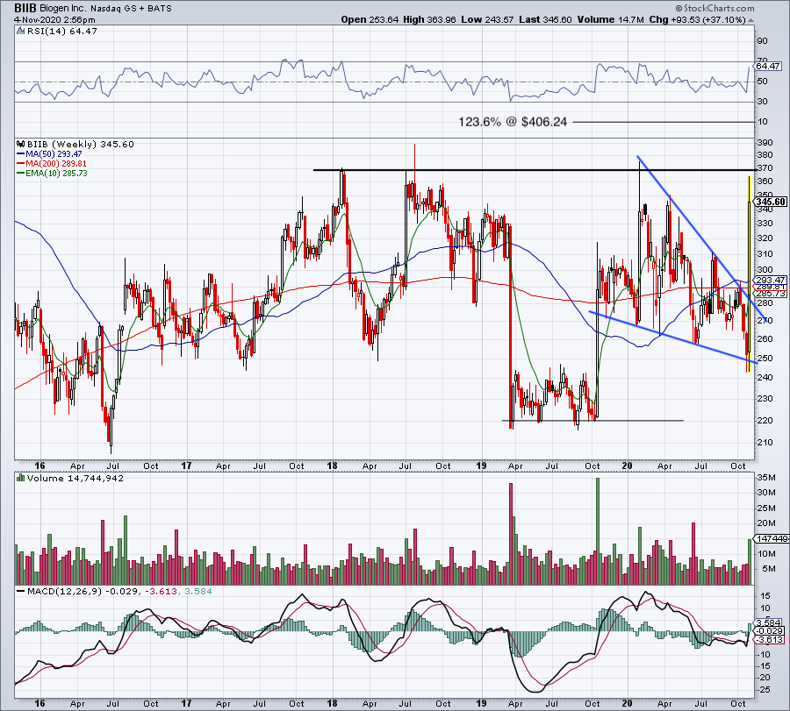
Task: Click the Nasdaq GS + BATS exchange label
Action: (131, 9)
